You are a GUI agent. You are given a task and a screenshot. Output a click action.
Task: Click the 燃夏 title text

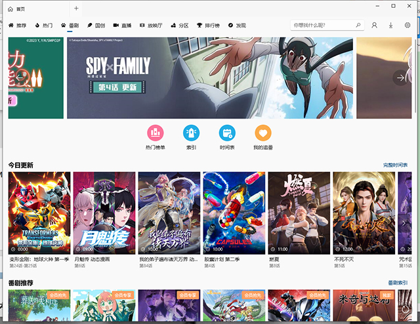274,259
